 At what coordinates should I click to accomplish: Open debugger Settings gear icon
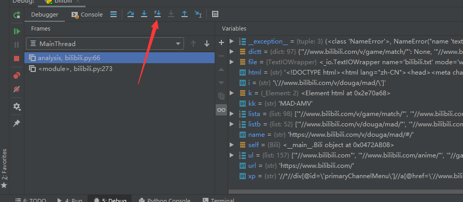pyautogui.click(x=17, y=107)
